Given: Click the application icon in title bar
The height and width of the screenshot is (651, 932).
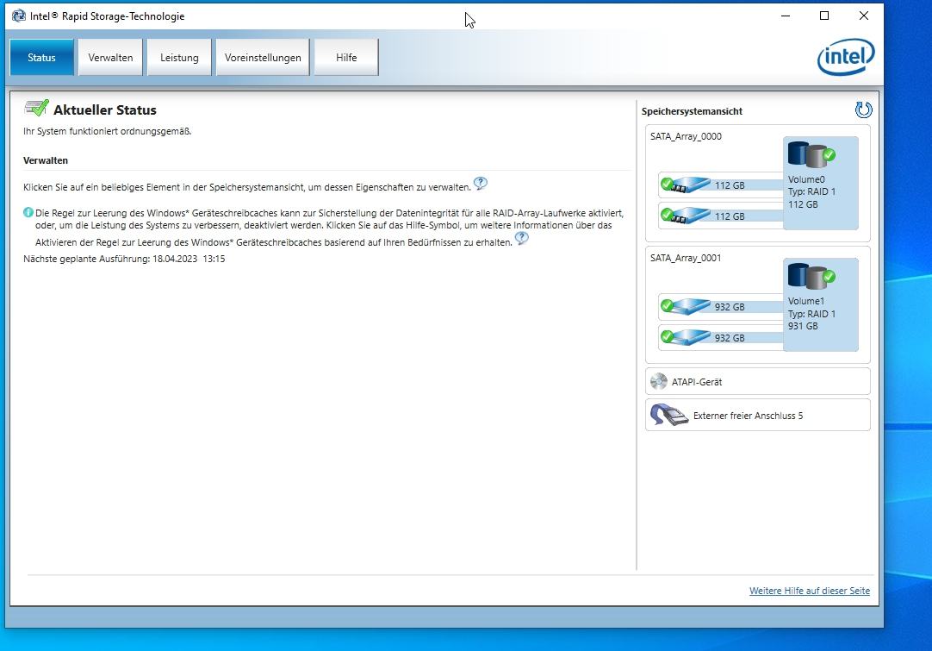Looking at the screenshot, I should [19, 16].
